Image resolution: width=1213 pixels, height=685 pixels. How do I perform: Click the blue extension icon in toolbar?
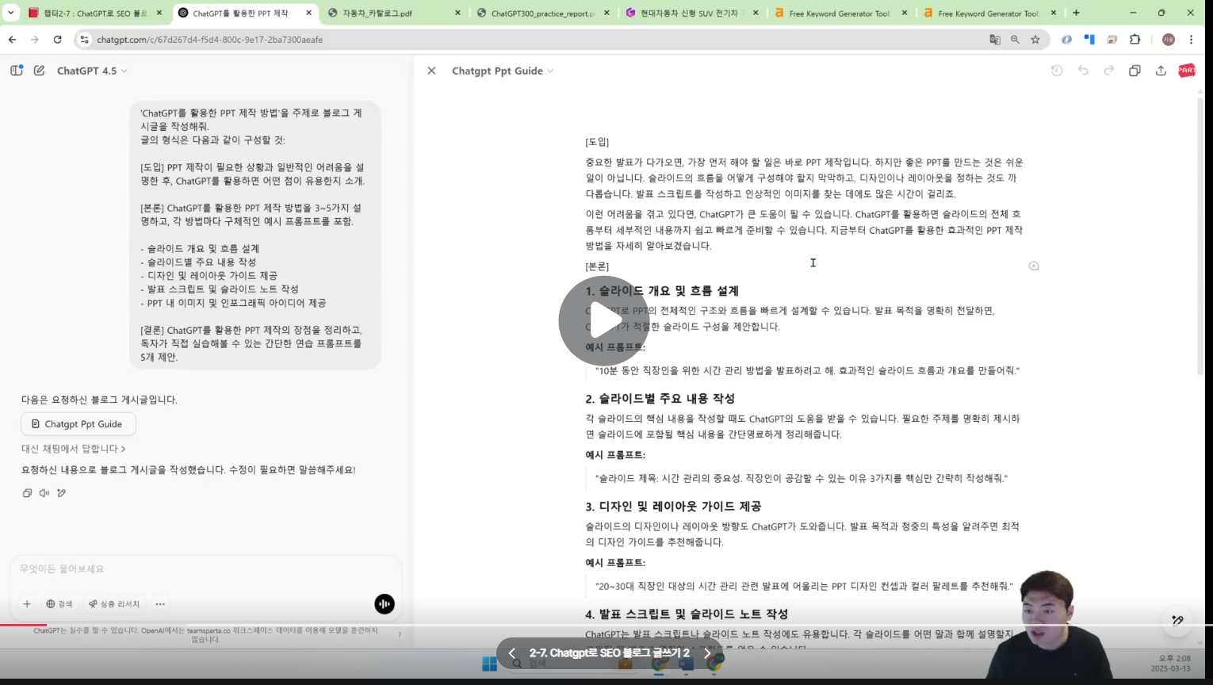[x=1089, y=40]
